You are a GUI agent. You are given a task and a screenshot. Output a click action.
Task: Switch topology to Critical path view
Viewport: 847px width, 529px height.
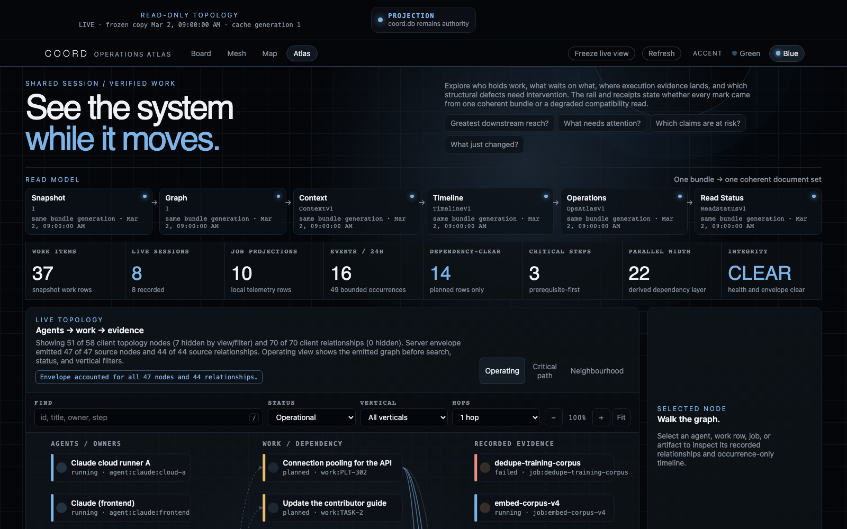545,371
